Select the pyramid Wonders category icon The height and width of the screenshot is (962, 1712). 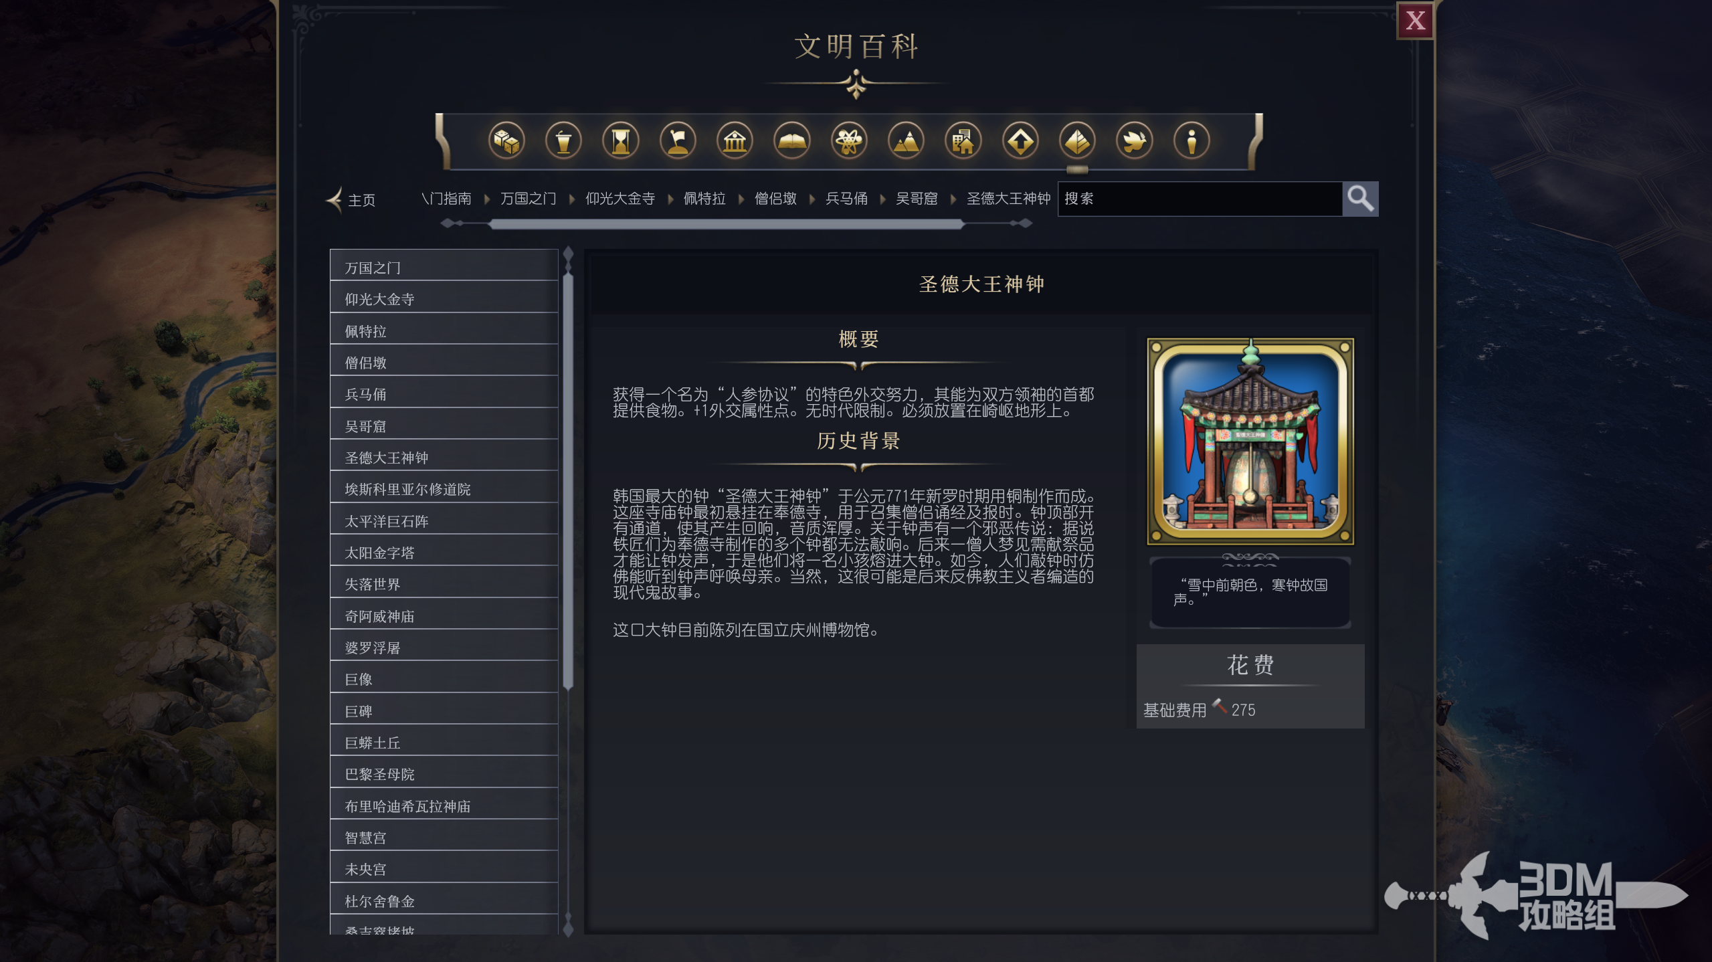pyautogui.click(x=1077, y=141)
